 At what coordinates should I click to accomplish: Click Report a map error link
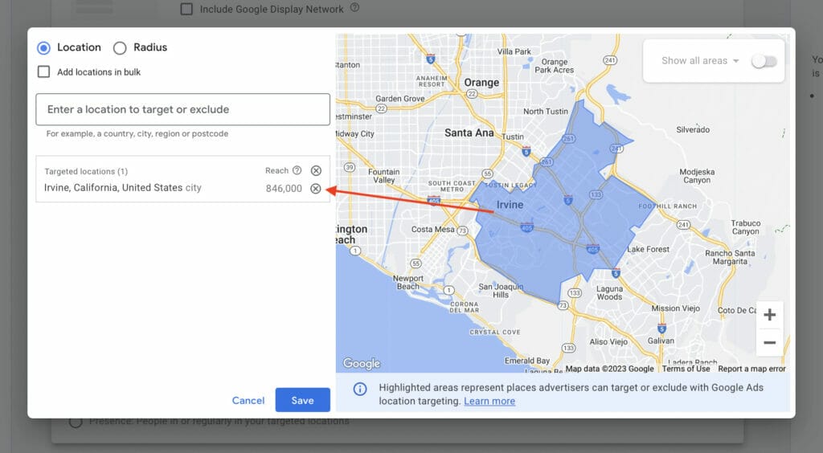coord(751,369)
